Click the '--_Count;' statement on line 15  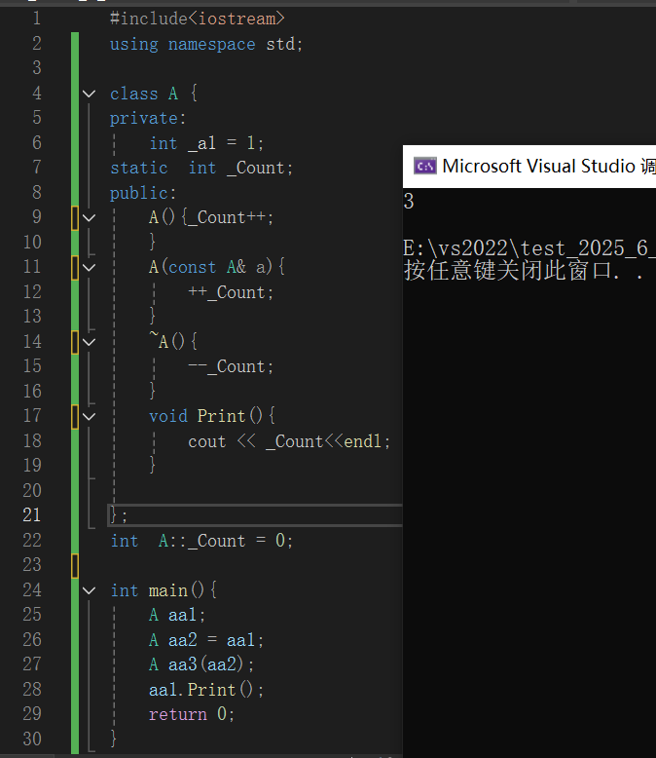coord(231,367)
